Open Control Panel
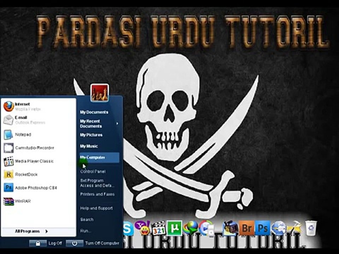 click(93, 171)
